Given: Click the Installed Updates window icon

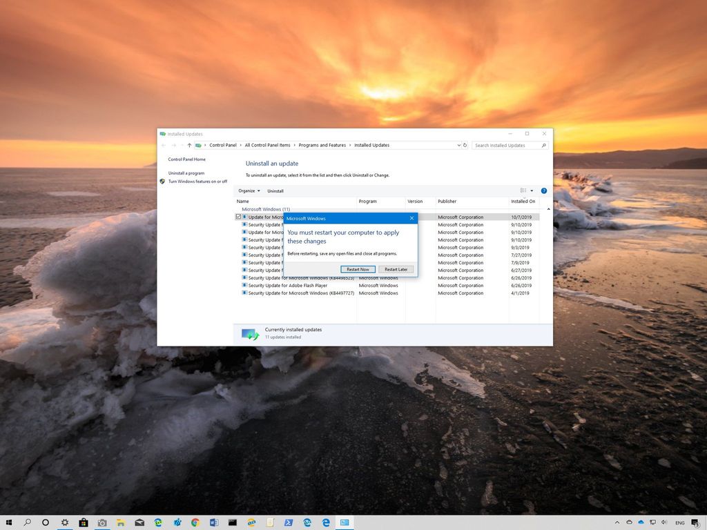Looking at the screenshot, I should coord(162,134).
